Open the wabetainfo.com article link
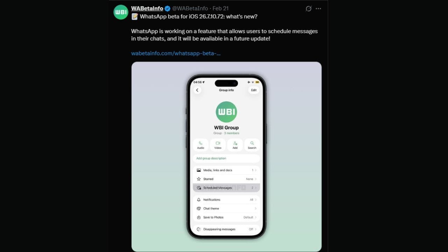Image resolution: width=448 pixels, height=252 pixels. pos(176,53)
